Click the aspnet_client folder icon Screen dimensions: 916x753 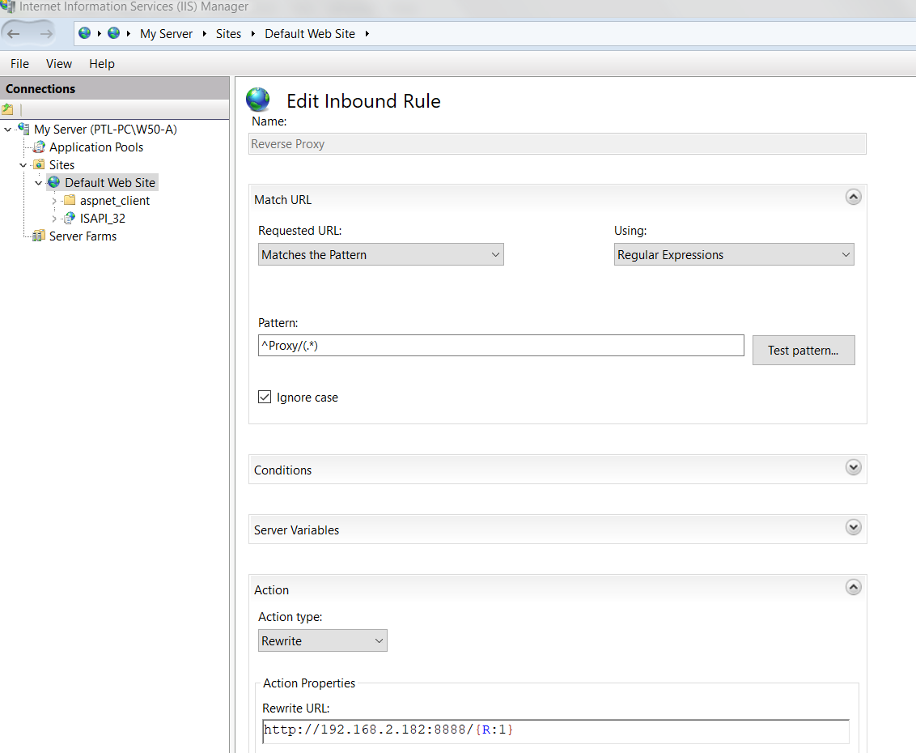(70, 200)
